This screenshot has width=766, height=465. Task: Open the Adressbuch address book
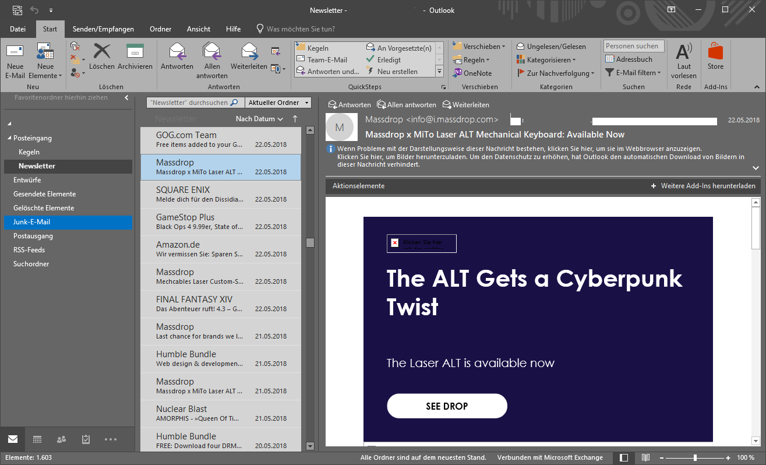click(x=629, y=59)
